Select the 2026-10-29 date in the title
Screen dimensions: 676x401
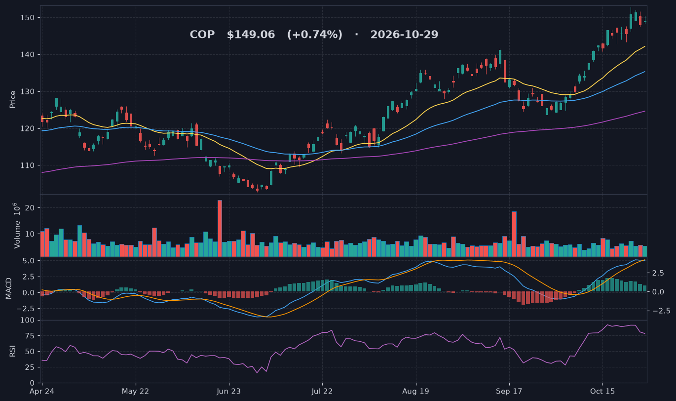(x=404, y=35)
